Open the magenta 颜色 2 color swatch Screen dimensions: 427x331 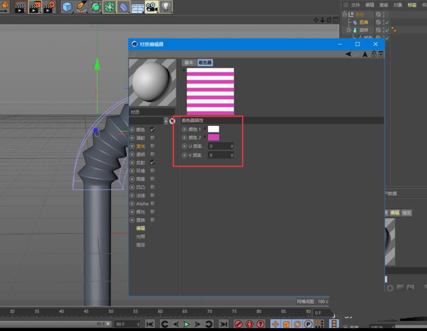(x=214, y=137)
